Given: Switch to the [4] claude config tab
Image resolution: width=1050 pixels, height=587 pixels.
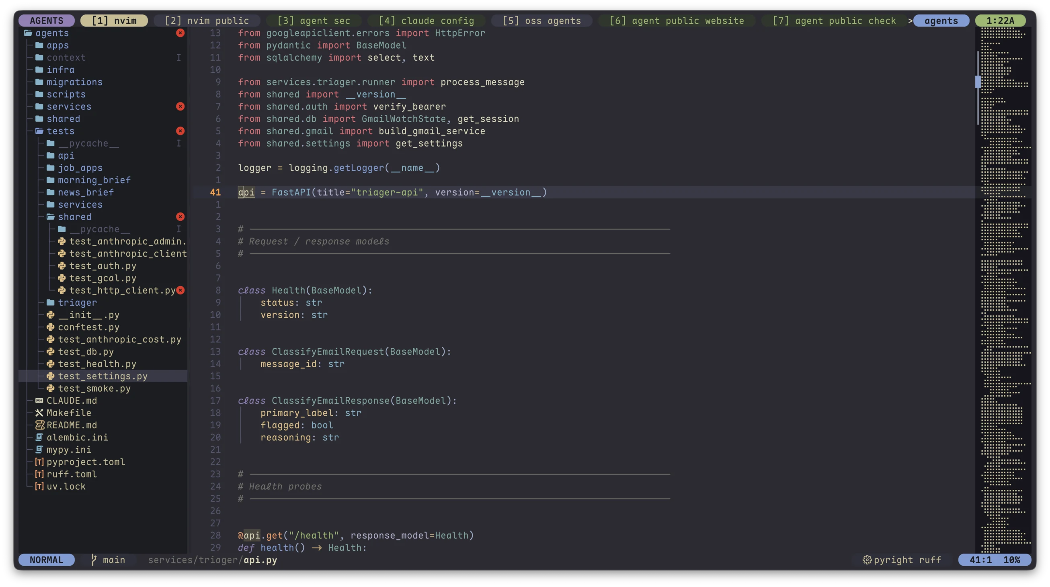Looking at the screenshot, I should [427, 20].
